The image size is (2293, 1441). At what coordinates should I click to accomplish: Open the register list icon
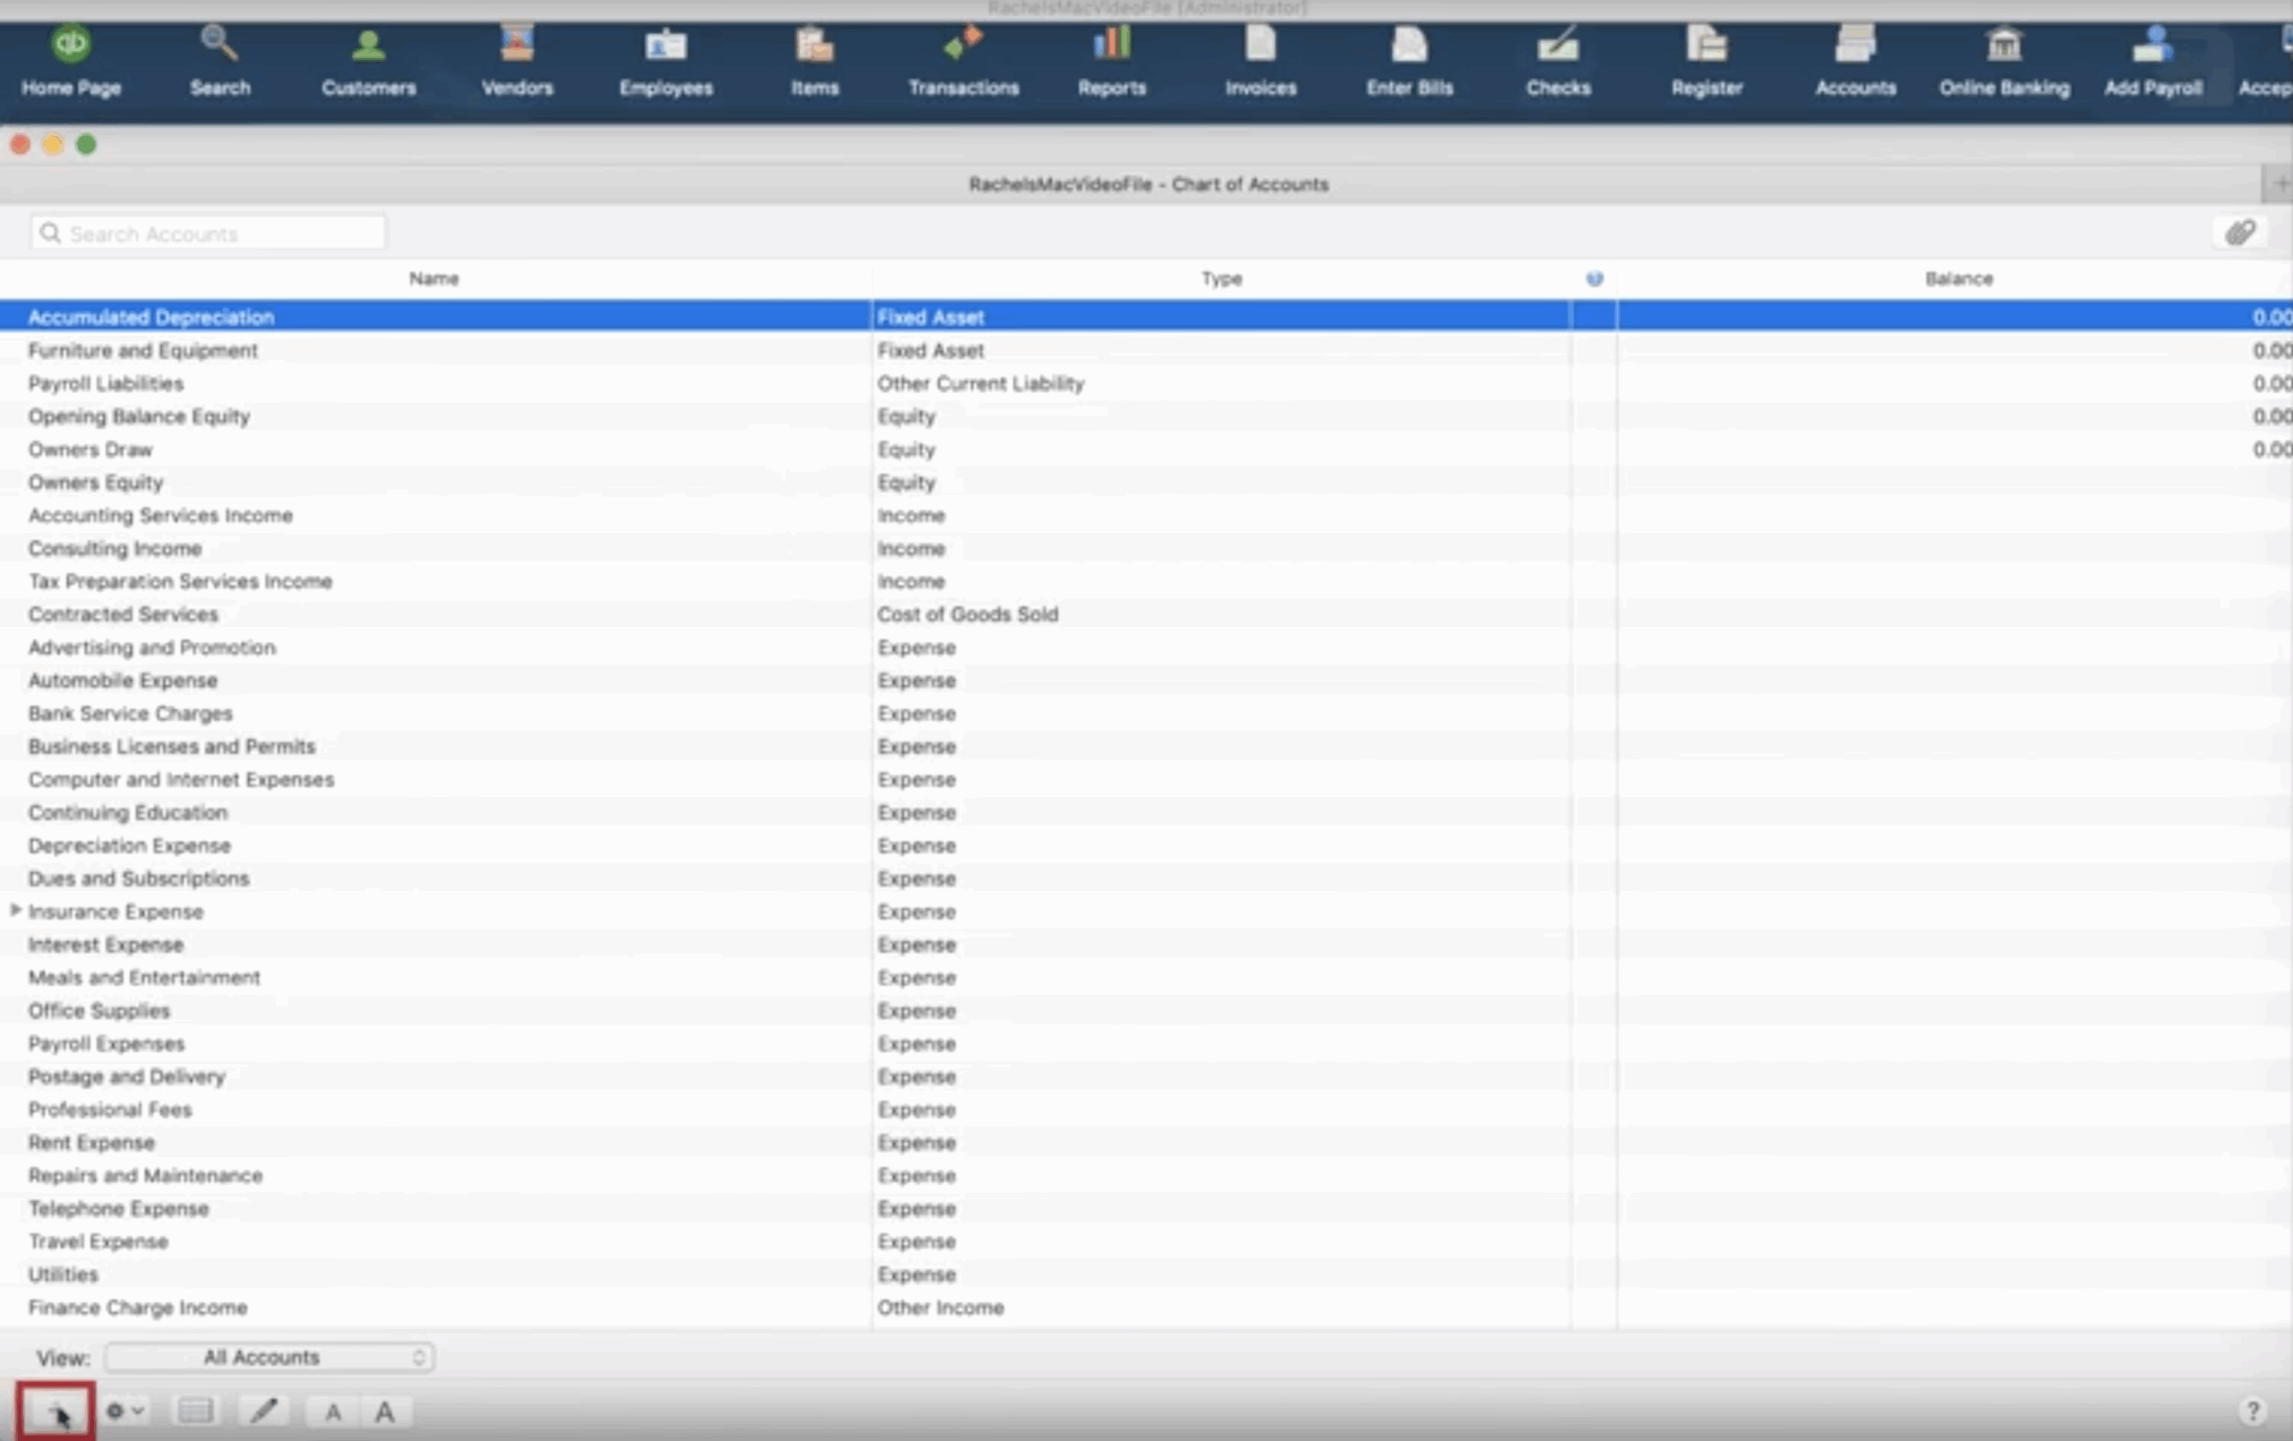point(195,1411)
